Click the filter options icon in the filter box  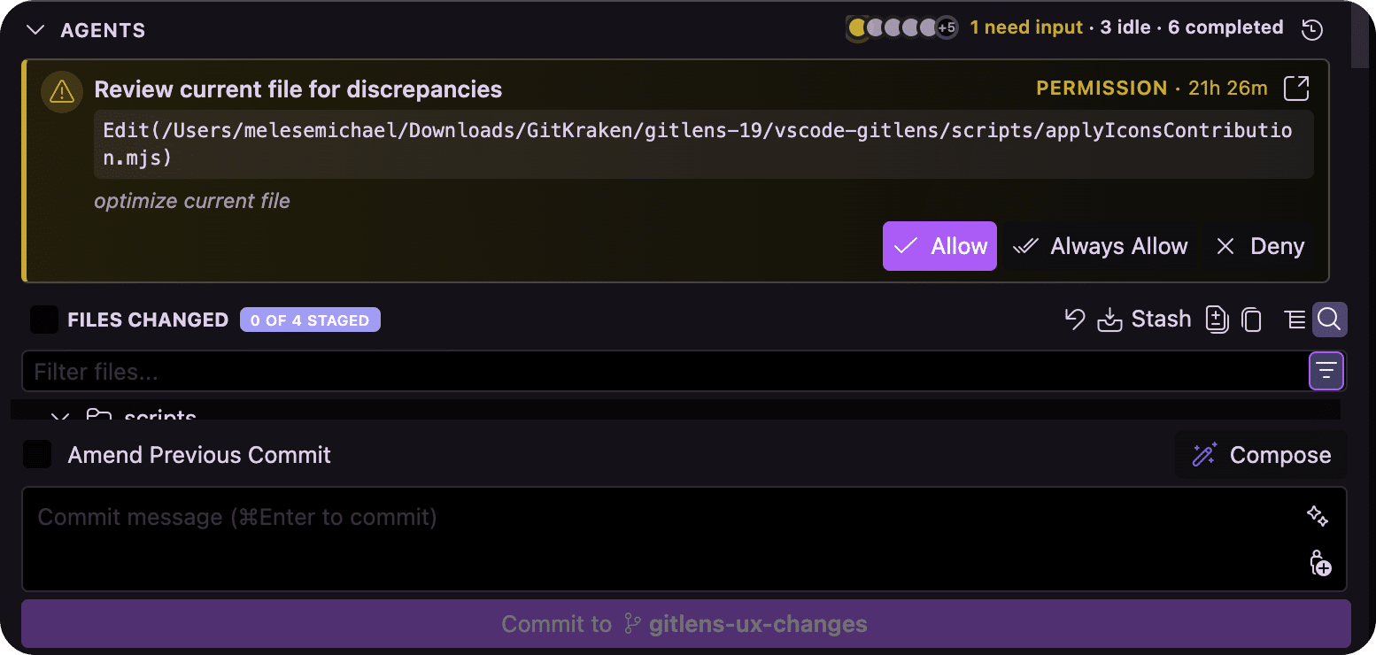[1326, 371]
